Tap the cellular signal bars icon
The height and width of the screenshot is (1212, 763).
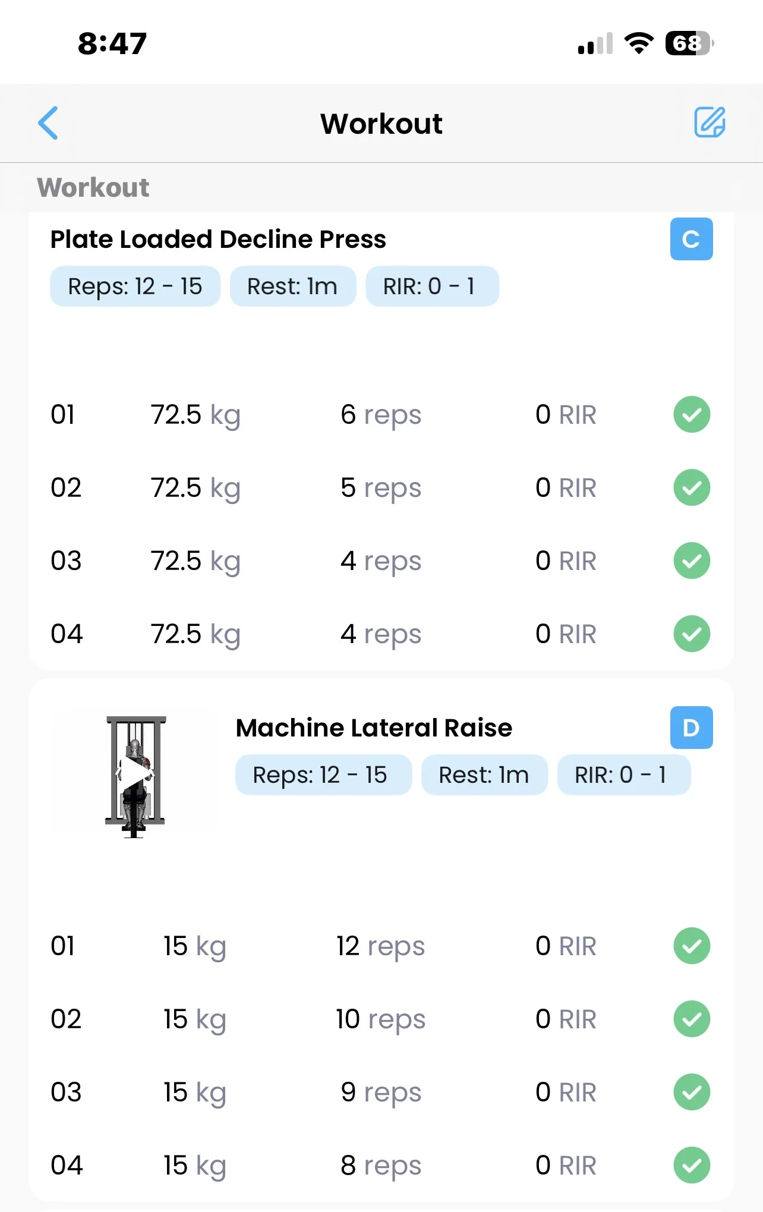(595, 44)
